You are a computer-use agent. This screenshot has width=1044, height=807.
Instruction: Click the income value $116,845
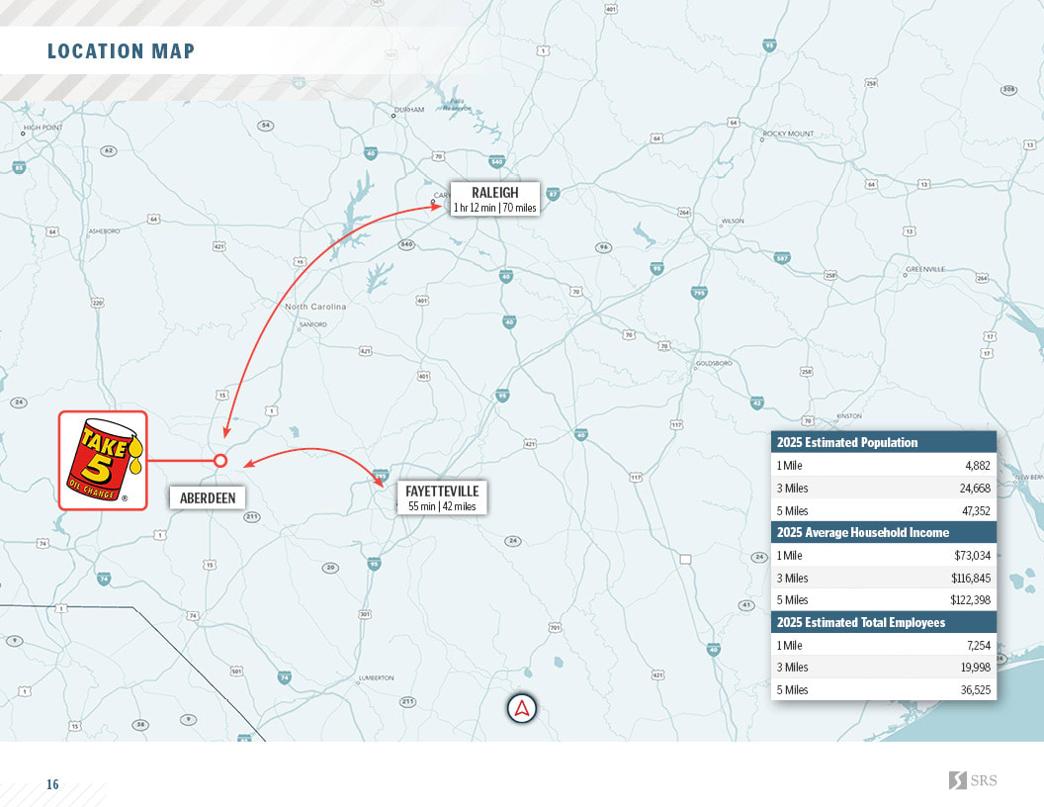click(x=971, y=578)
